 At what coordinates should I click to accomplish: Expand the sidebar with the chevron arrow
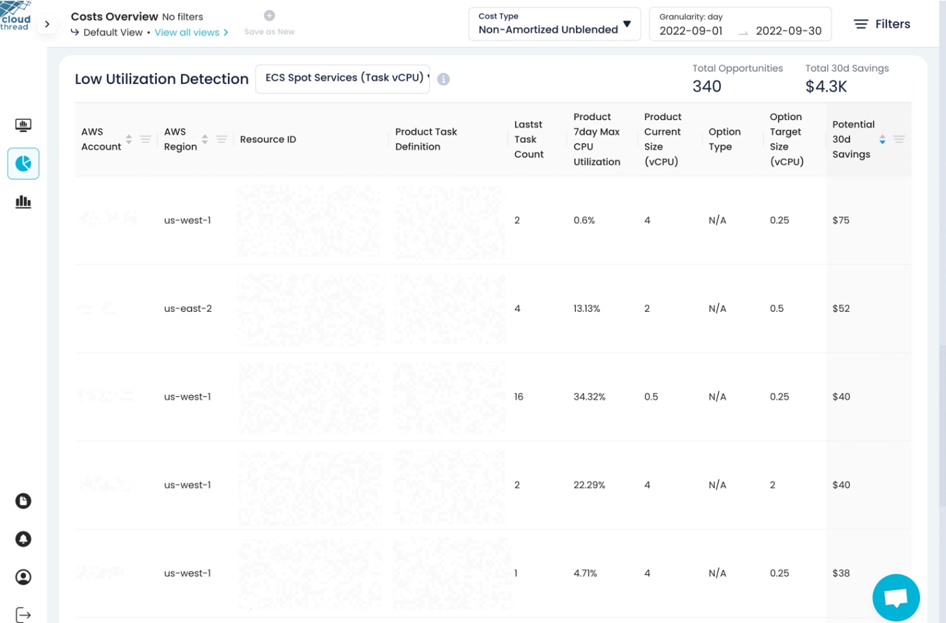pyautogui.click(x=47, y=24)
